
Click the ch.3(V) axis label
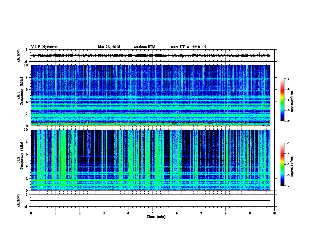pos(19,200)
